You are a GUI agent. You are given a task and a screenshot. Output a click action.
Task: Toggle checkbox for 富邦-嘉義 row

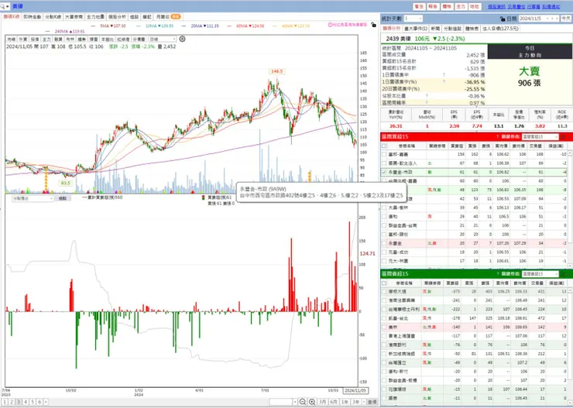(x=384, y=155)
